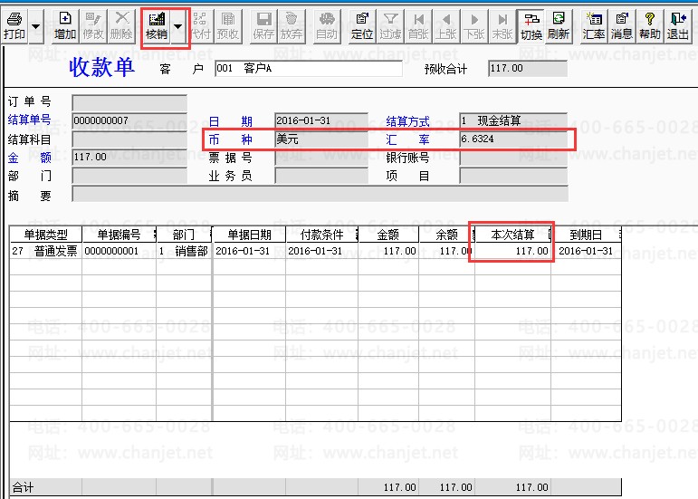This screenshot has width=698, height=499.
Task: Click the 结算方式 blue label
Action: 407,121
